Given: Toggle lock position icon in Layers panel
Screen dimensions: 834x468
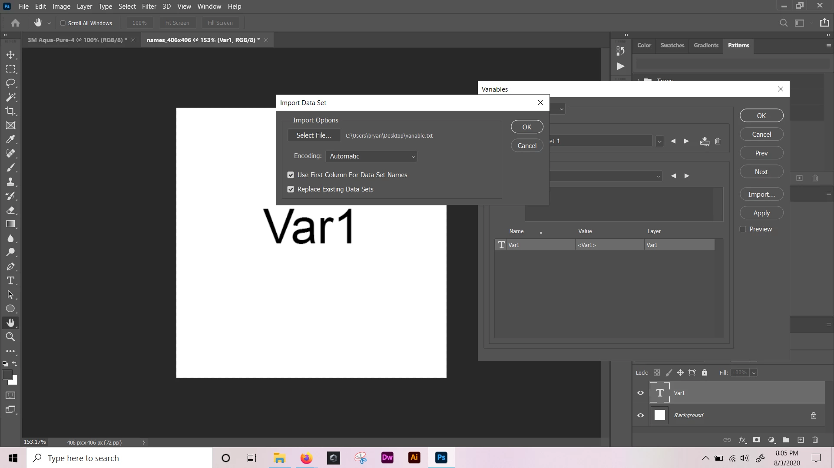Looking at the screenshot, I should click(x=680, y=372).
